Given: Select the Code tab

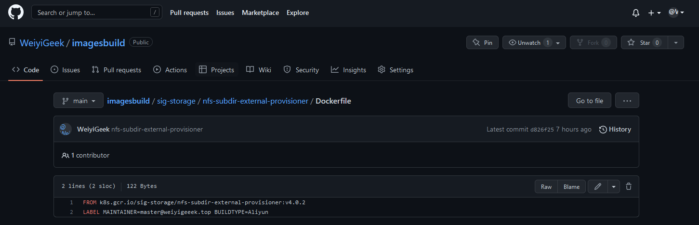Looking at the screenshot, I should [26, 70].
